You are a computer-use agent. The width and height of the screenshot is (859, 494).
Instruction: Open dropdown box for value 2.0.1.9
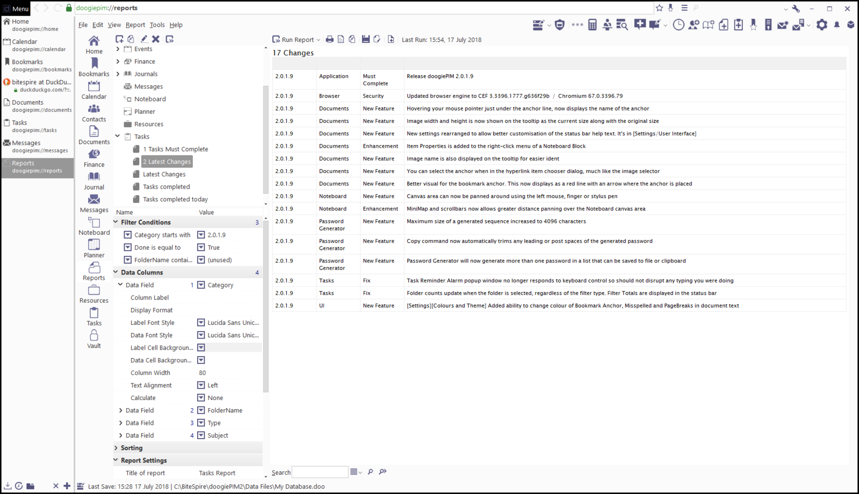click(x=201, y=235)
